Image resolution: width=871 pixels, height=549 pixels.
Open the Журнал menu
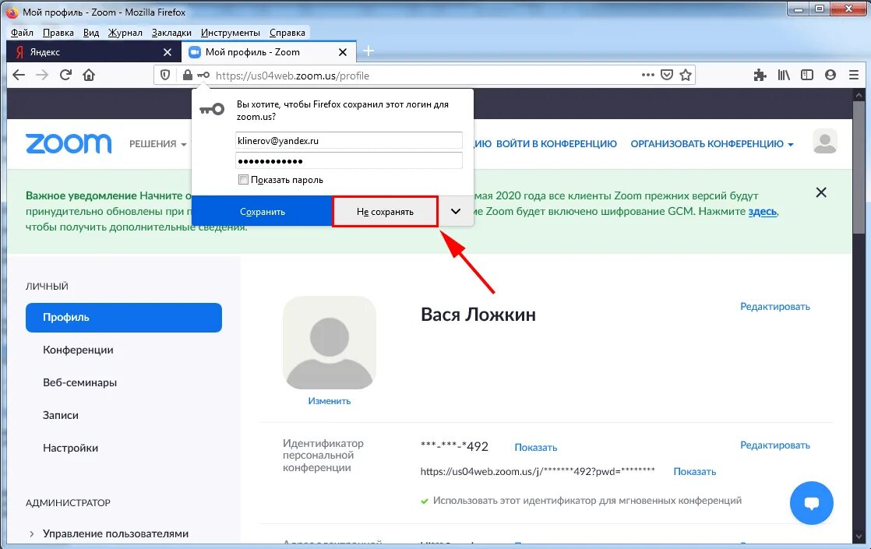(x=125, y=32)
